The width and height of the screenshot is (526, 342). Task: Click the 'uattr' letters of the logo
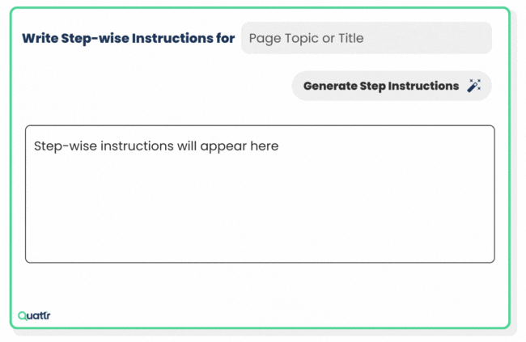(x=39, y=315)
